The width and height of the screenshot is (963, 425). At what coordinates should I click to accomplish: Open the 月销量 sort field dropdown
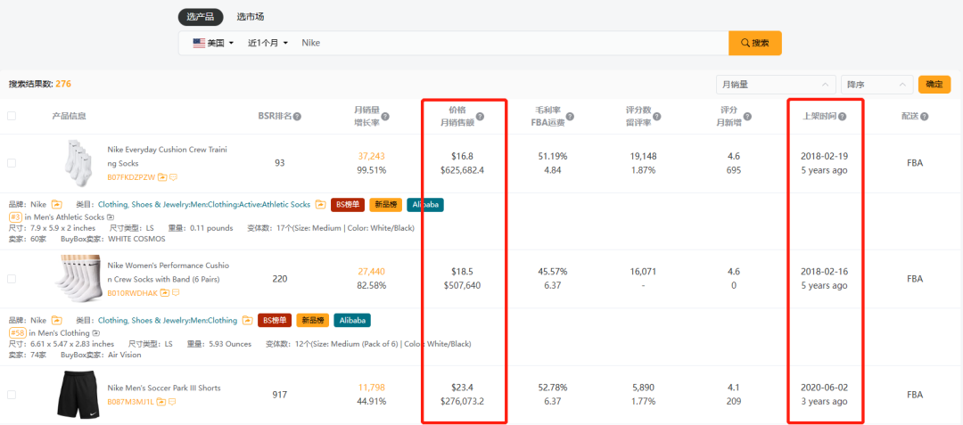click(775, 85)
